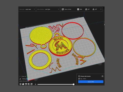The width and height of the screenshot is (123, 92).
Task: Click the print time clock icon
Action: 79,76
